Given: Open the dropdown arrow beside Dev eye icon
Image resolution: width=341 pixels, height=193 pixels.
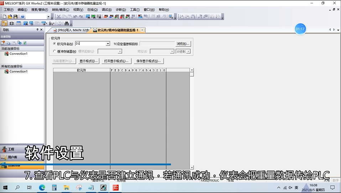Looking at the screenshot, I should click(46, 23).
